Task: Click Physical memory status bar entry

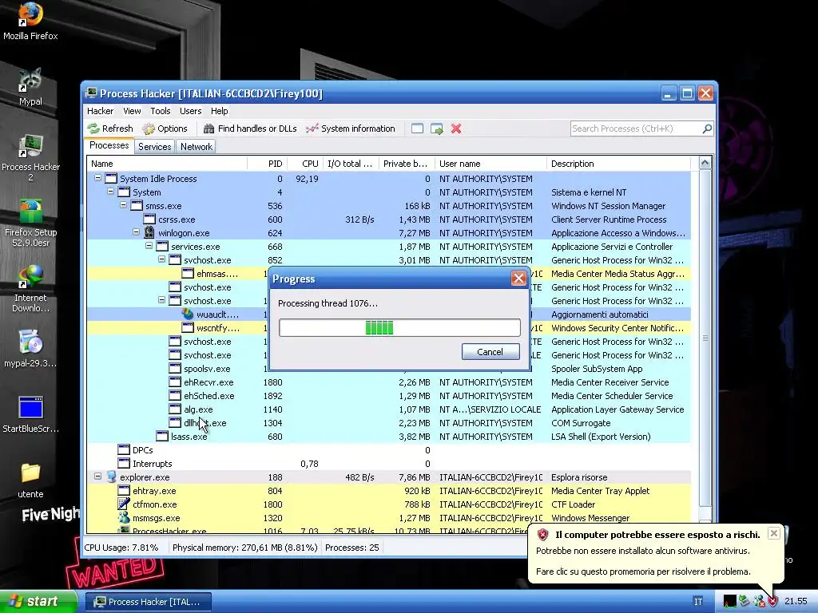Action: (x=244, y=548)
